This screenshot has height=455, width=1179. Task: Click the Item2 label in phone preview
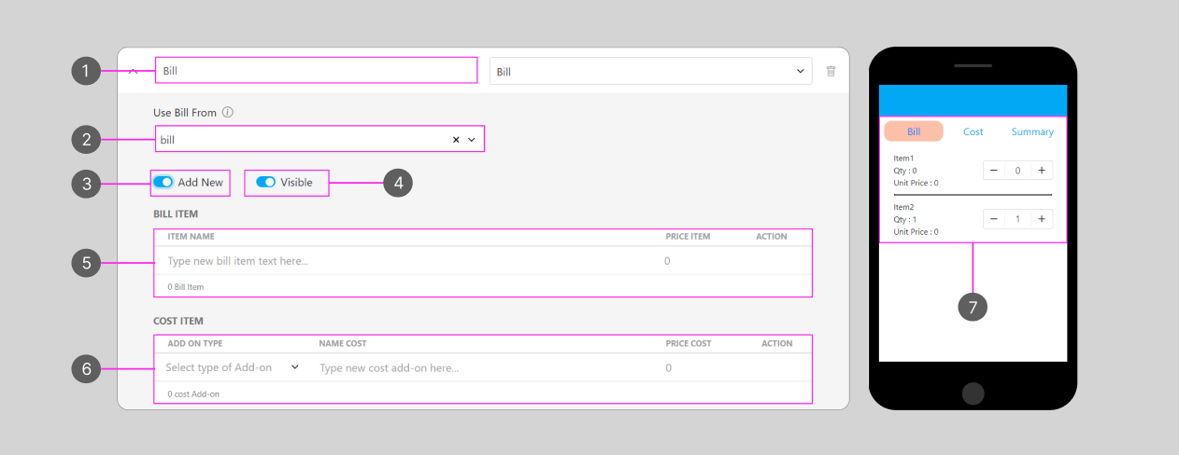click(905, 207)
